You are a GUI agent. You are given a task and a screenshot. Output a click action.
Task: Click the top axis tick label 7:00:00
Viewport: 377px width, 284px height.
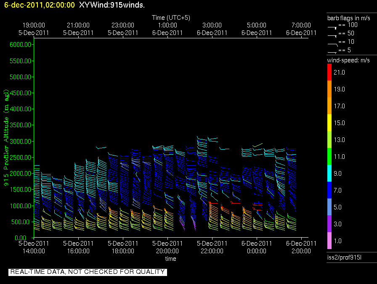click(301, 25)
